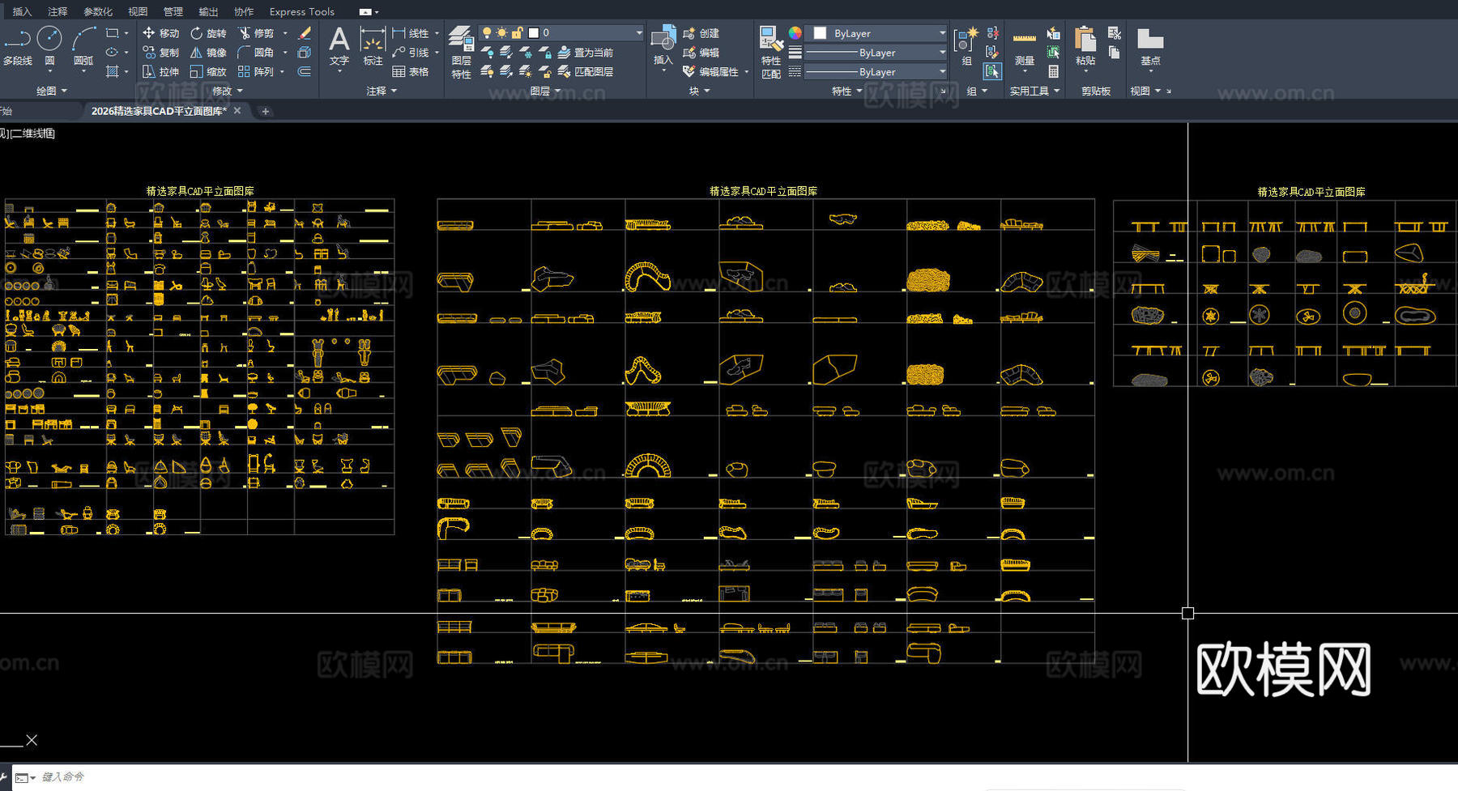Viewport: 1458px width, 791px height.
Task: Click layer 0 white color swatch
Action: pyautogui.click(x=533, y=33)
